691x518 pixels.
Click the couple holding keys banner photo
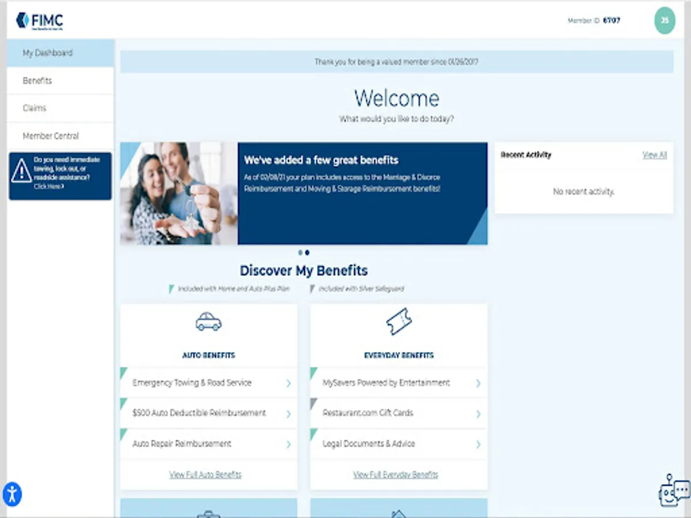179,193
